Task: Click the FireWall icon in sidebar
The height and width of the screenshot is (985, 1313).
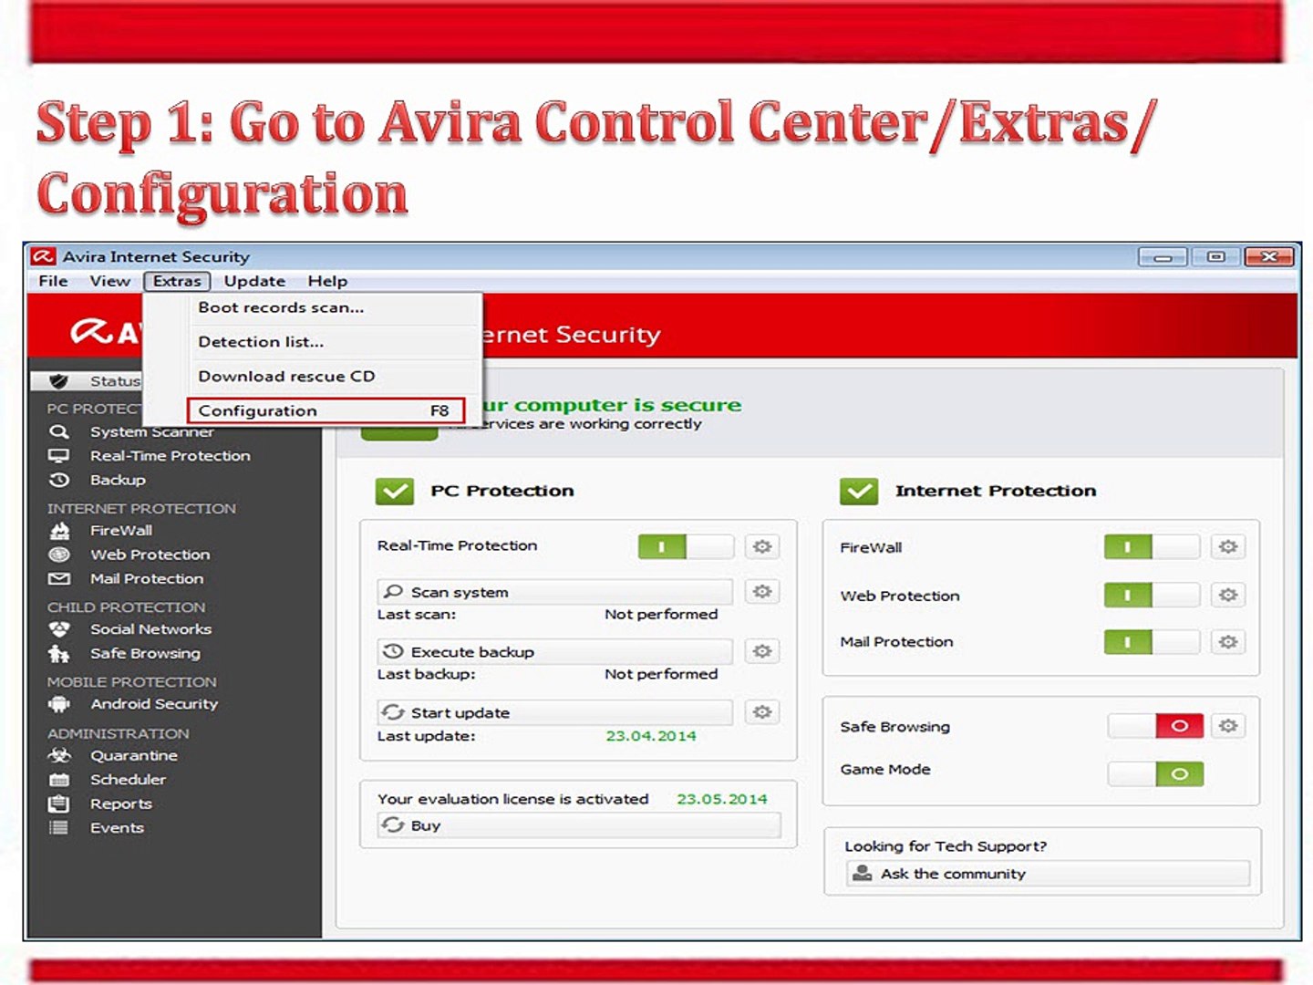Action: click(59, 530)
